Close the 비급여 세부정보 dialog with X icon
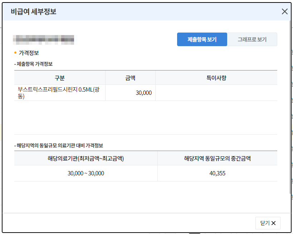Screen dimensions: 293x234 pyautogui.click(x=284, y=11)
